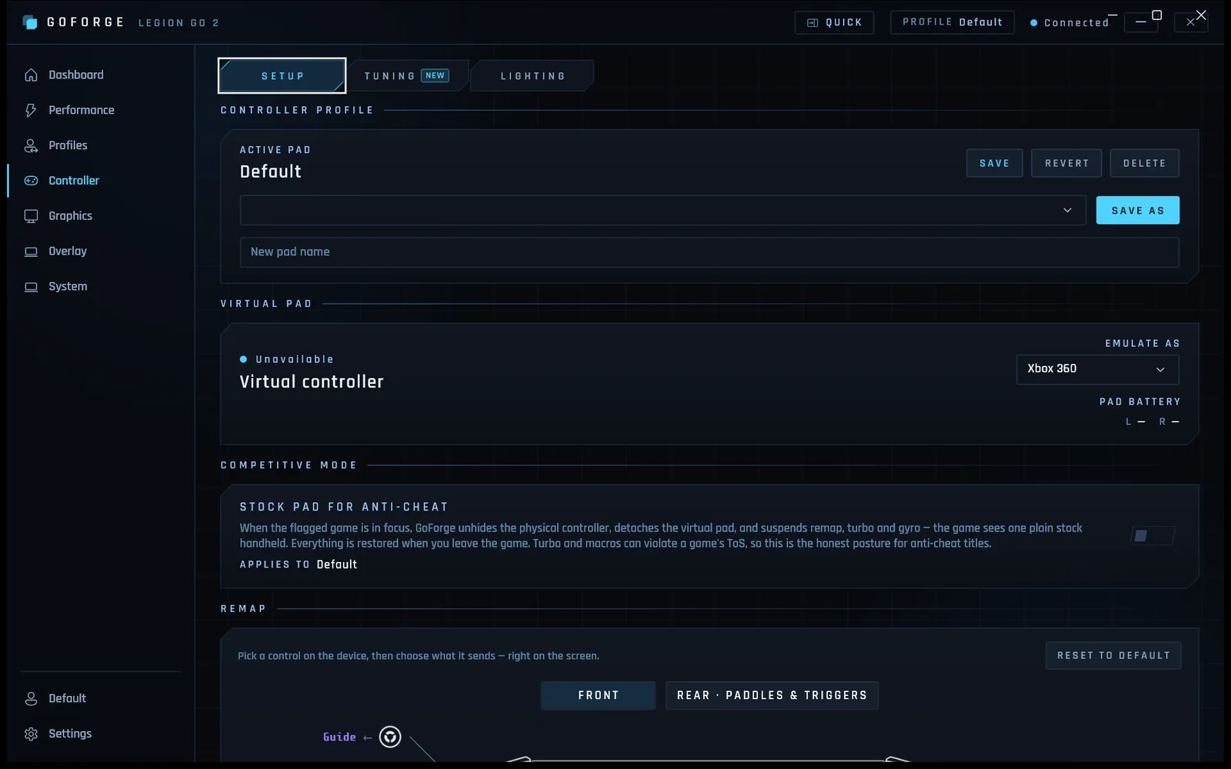
Task: Open the System section
Action: pyautogui.click(x=100, y=287)
